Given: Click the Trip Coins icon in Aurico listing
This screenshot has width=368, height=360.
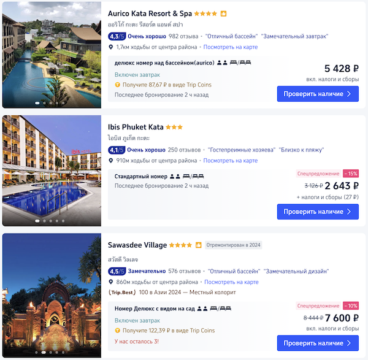Looking at the screenshot, I should coord(118,85).
